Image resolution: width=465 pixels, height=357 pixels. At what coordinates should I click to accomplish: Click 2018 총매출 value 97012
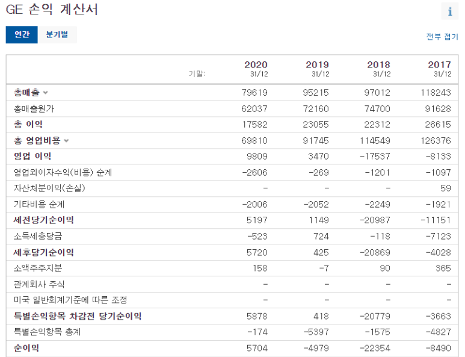tap(377, 93)
